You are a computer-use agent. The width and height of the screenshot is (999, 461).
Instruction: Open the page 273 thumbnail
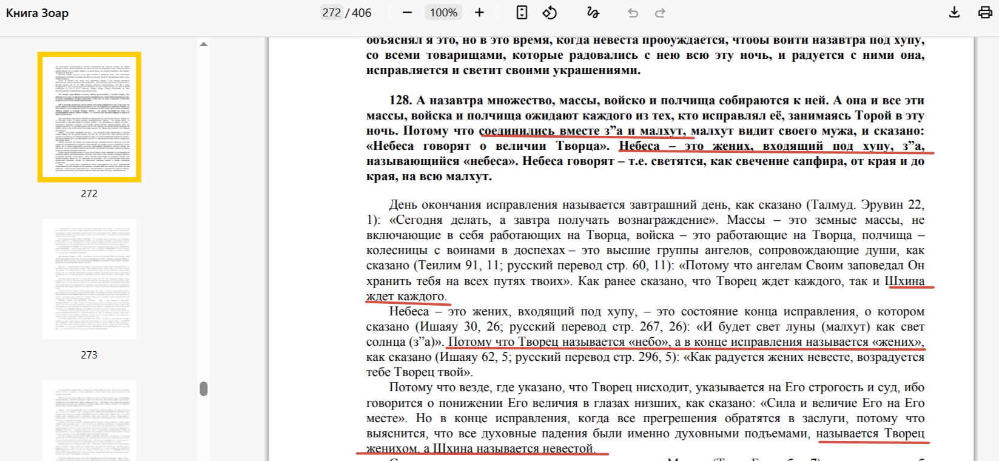click(89, 279)
